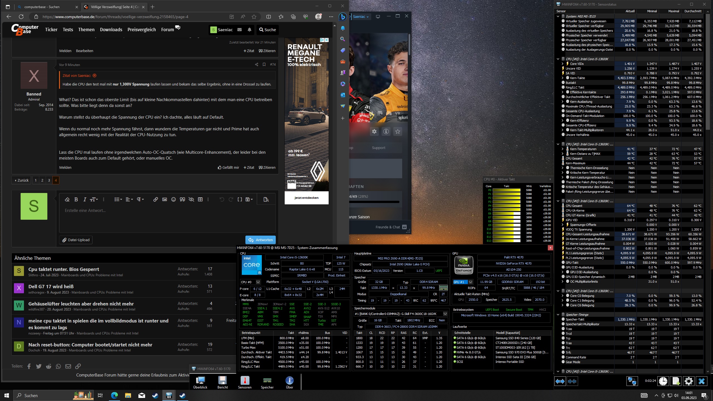Apply bold formatting in reply editor
The height and width of the screenshot is (401, 713).
point(76,199)
